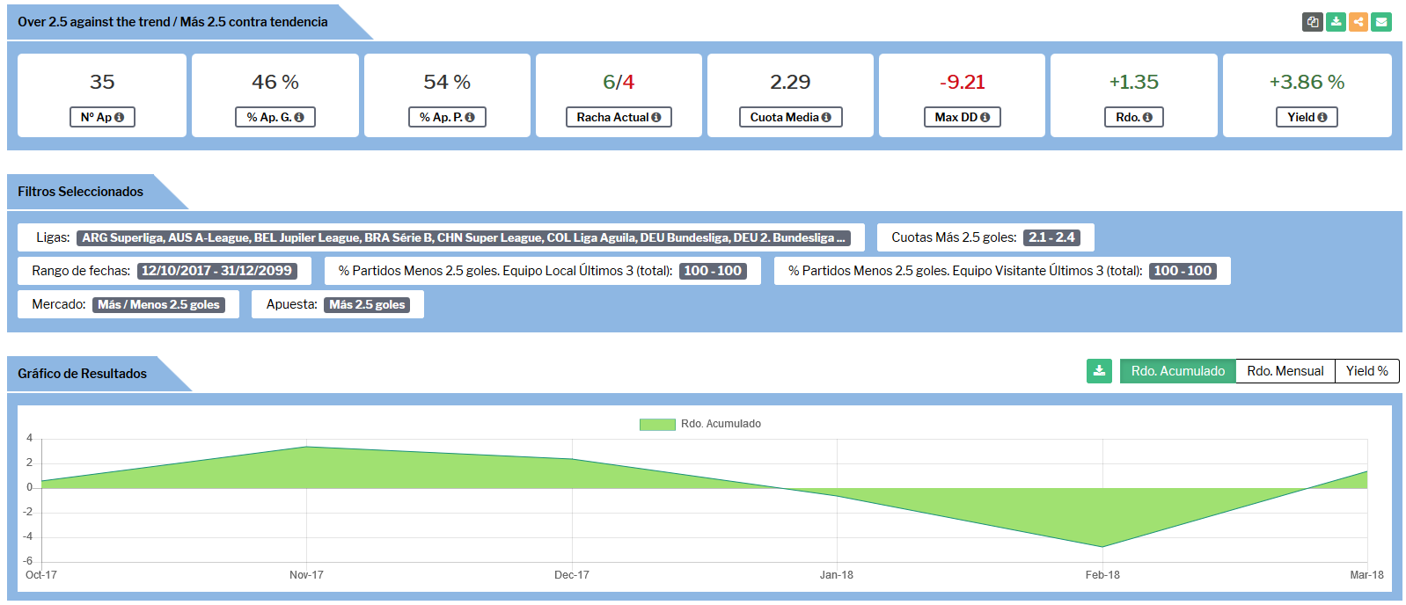Toggle the Rdo. Acumulado legend swatch
The image size is (1406, 605).
tap(657, 424)
